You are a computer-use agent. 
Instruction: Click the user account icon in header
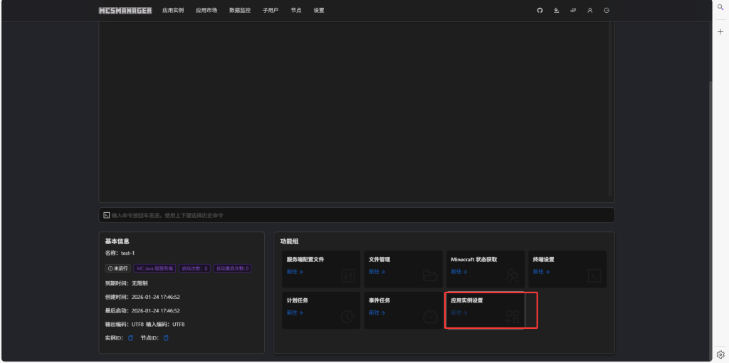coord(589,11)
